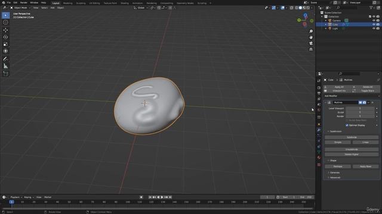
Task: Open the Render menu
Action: [24, 2]
